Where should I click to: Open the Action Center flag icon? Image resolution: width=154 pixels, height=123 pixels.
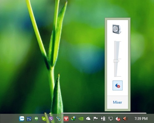click(95, 119)
